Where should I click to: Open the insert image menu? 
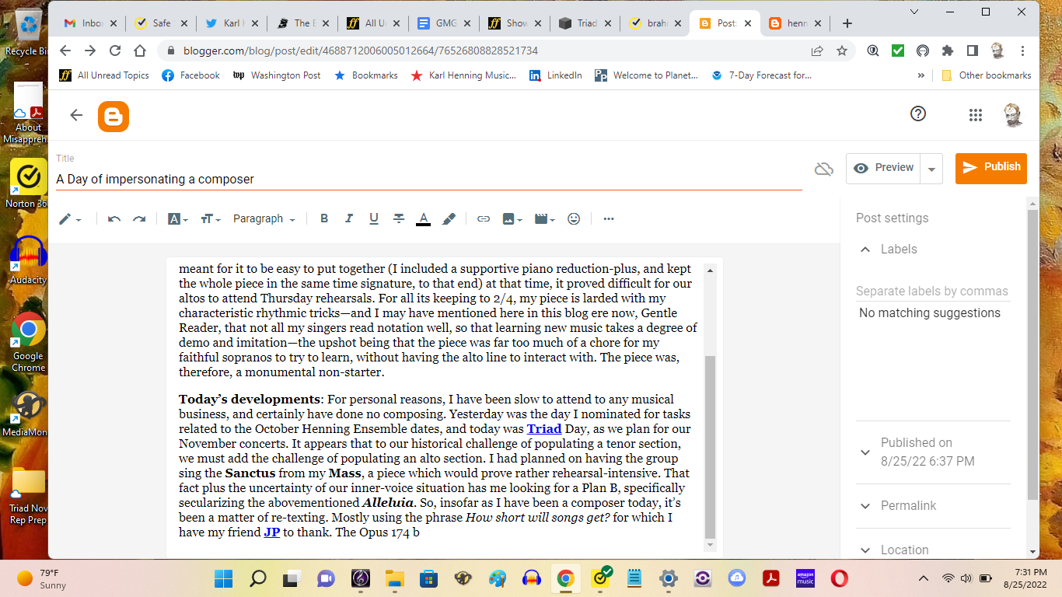tap(512, 219)
